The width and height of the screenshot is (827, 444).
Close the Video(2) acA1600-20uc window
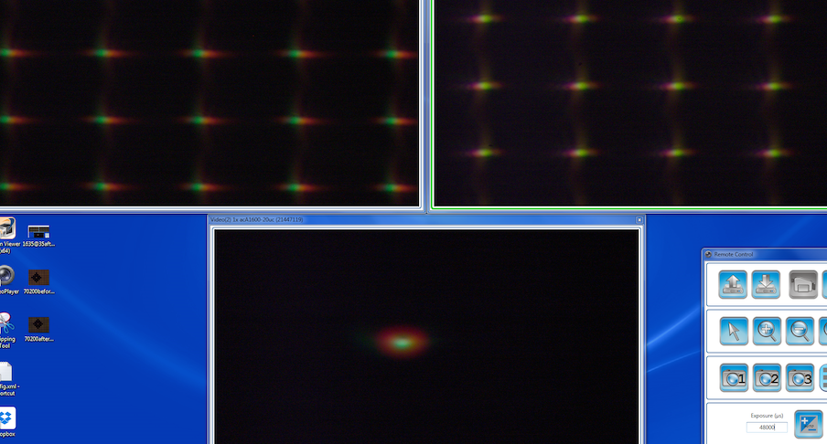pyautogui.click(x=639, y=220)
